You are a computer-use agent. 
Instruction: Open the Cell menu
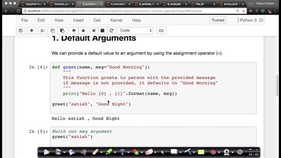(x=97, y=20)
